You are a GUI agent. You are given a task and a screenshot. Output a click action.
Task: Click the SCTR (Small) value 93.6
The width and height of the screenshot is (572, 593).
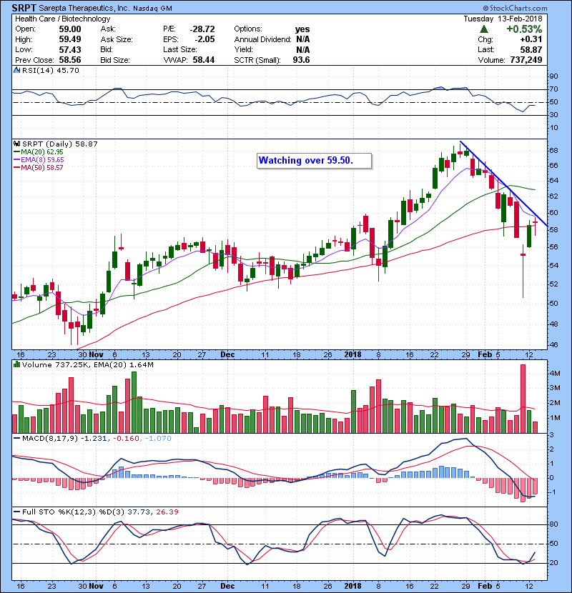pos(301,60)
